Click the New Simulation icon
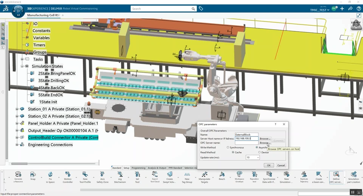The width and height of the screenshot is (363, 196). point(286,177)
